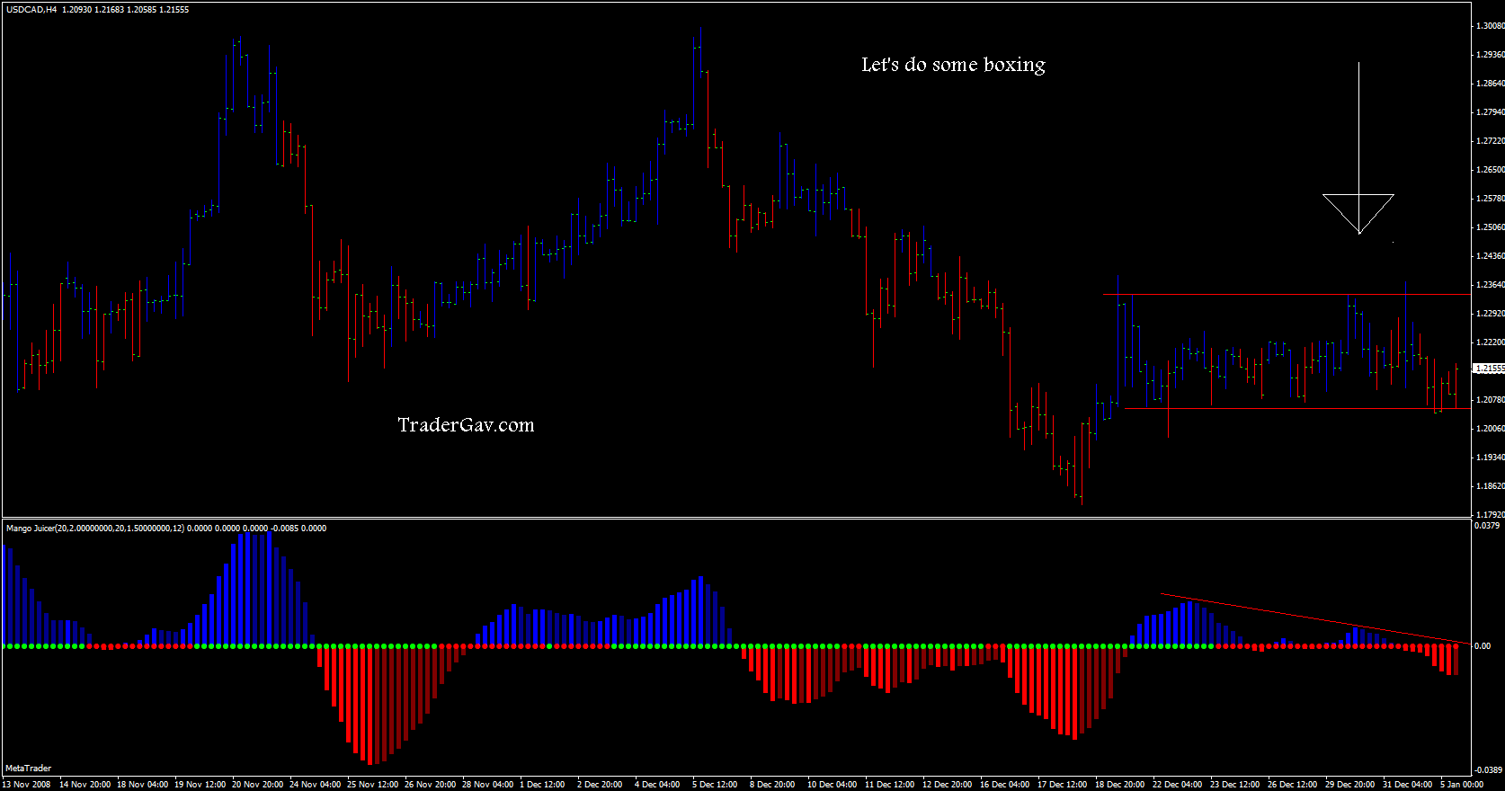Click the current price tag 1.21555

click(x=1489, y=369)
